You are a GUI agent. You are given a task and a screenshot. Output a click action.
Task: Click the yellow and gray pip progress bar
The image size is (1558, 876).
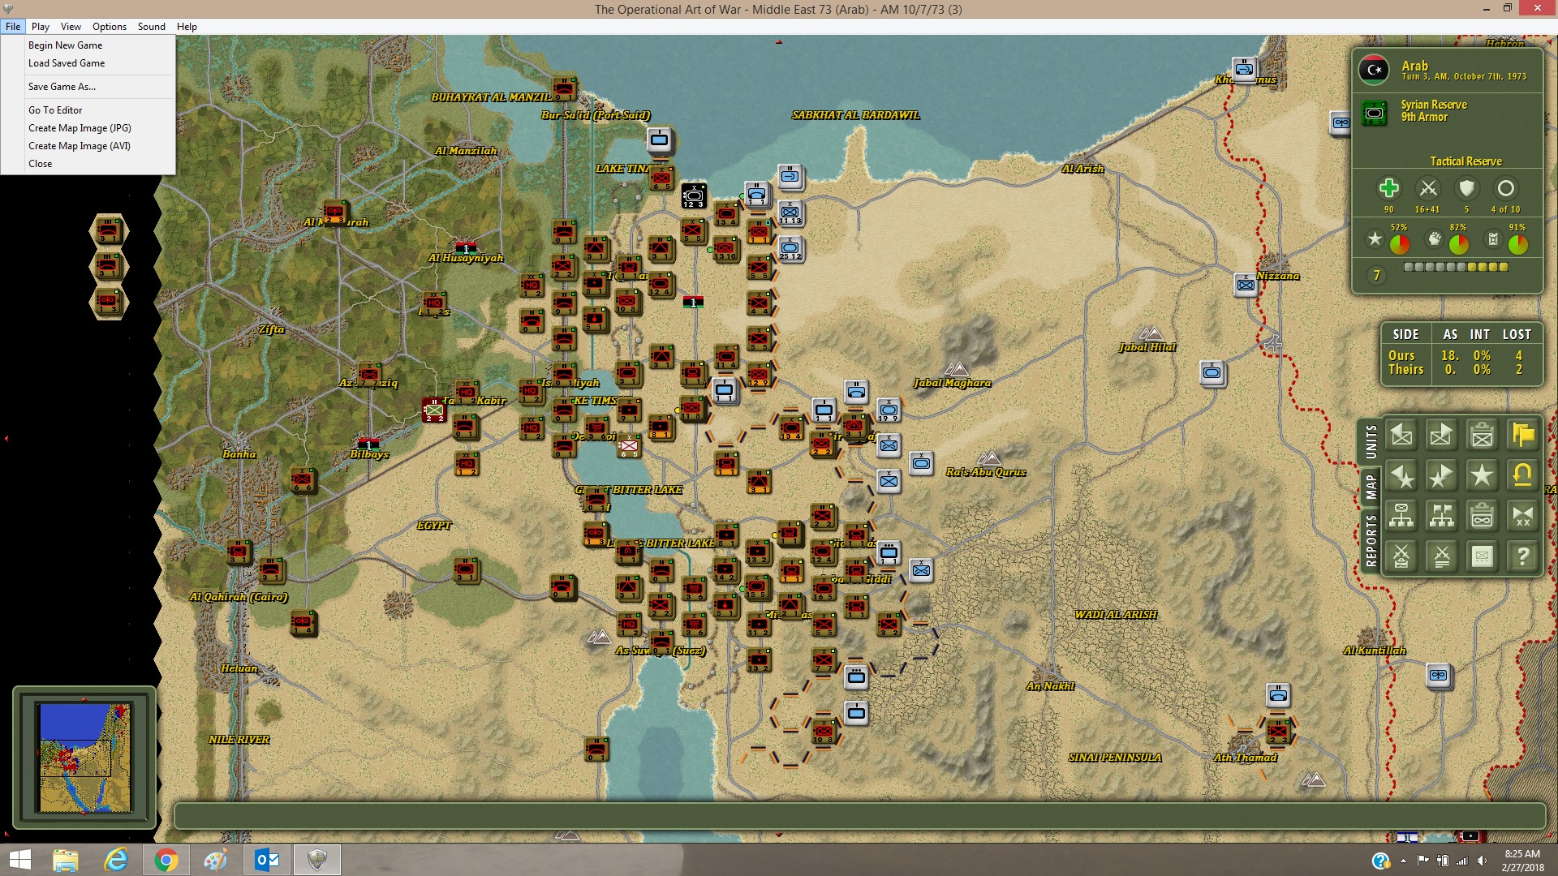1456,267
